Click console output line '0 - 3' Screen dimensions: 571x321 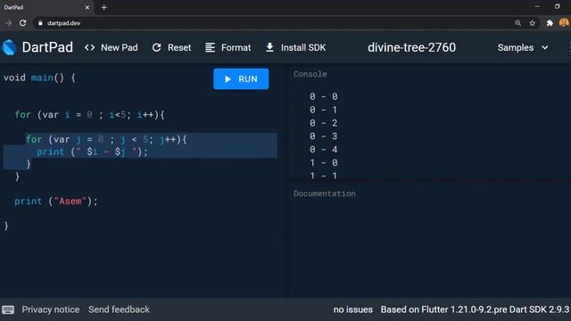point(323,136)
